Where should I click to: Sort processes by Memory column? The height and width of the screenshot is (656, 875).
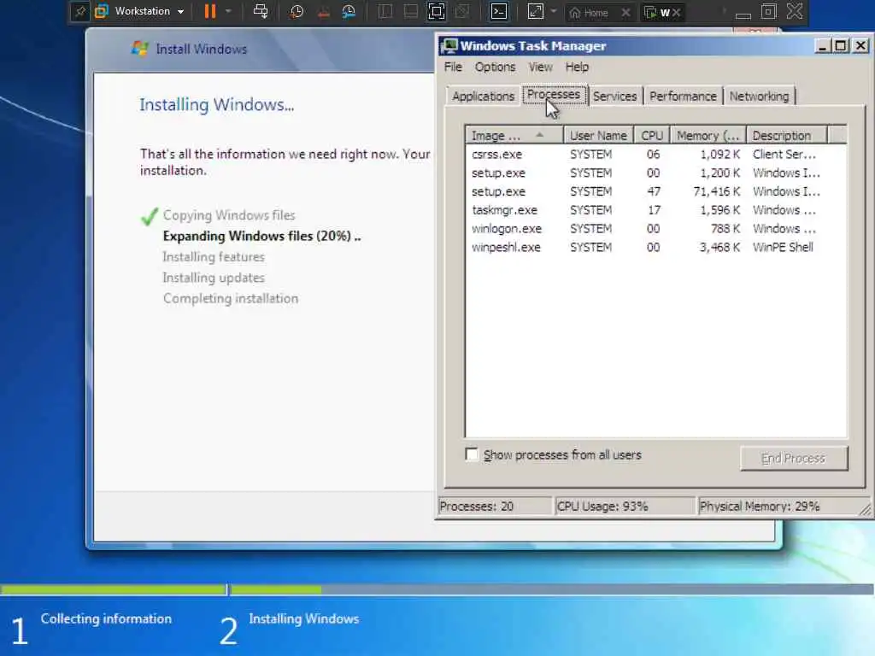[x=708, y=135]
